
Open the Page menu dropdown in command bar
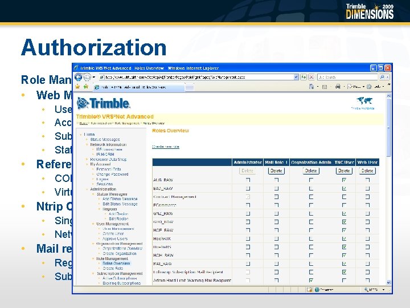[x=363, y=87]
